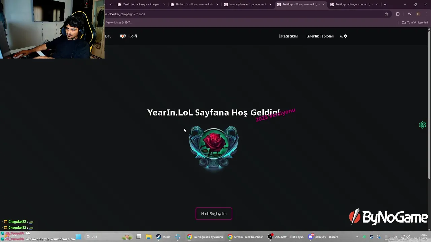Click the green ChatGPT-style floating icon
This screenshot has height=242, width=431.
(422, 125)
